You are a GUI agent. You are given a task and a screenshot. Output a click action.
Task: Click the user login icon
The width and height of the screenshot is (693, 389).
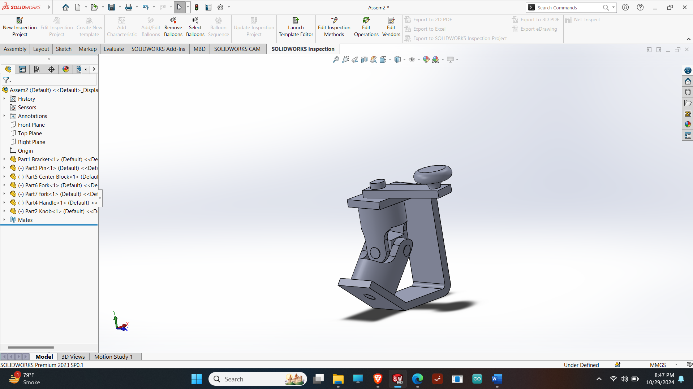point(625,7)
